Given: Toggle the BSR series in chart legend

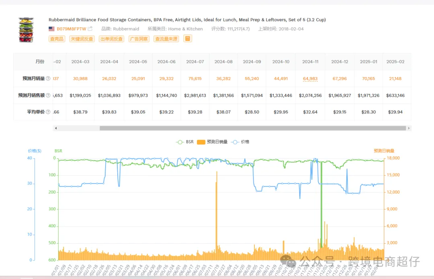Looking at the screenshot, I should click(x=184, y=142).
